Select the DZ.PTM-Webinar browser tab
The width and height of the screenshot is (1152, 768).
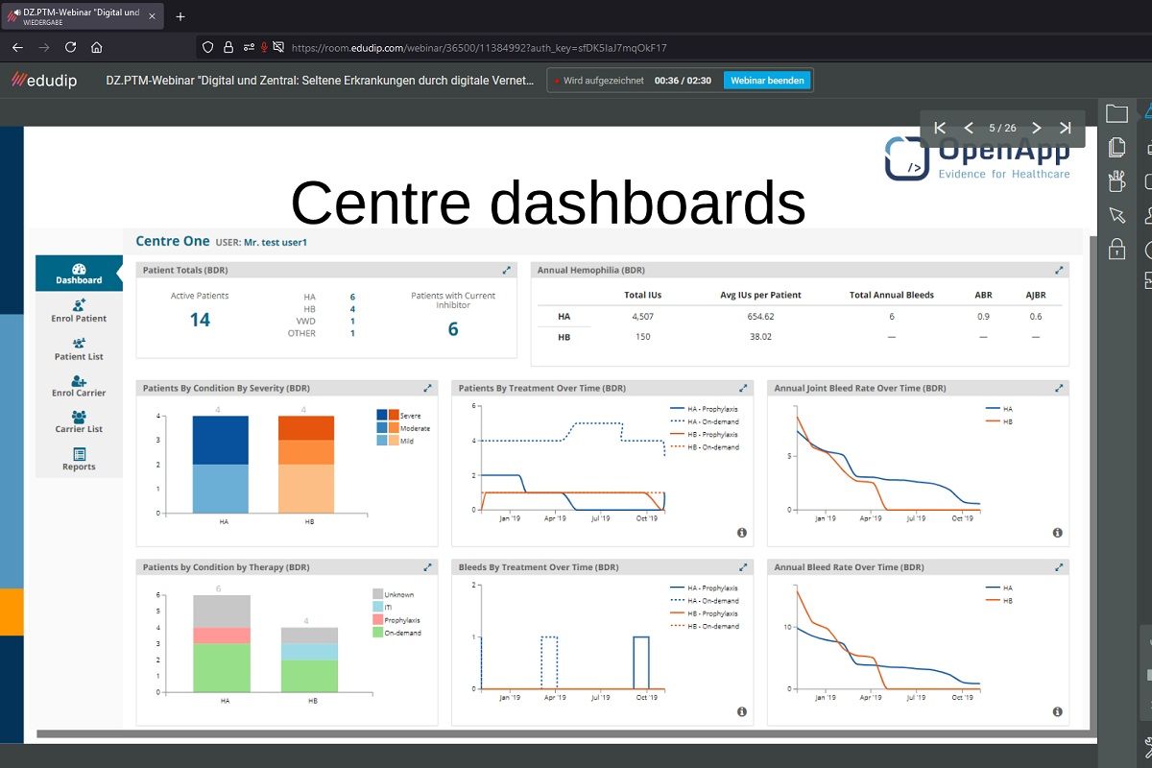82,16
